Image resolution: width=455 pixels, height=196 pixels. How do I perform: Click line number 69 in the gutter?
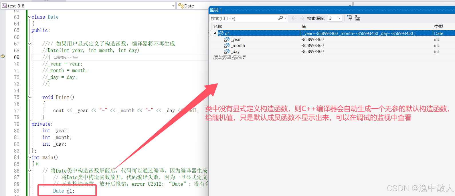[x=17, y=57]
